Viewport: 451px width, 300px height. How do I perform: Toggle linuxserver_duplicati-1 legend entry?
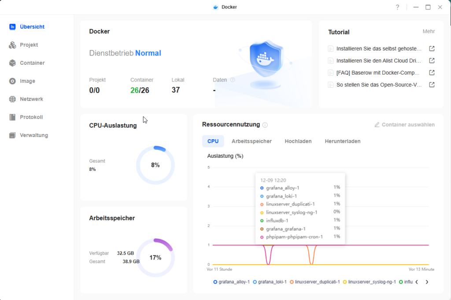point(314,282)
